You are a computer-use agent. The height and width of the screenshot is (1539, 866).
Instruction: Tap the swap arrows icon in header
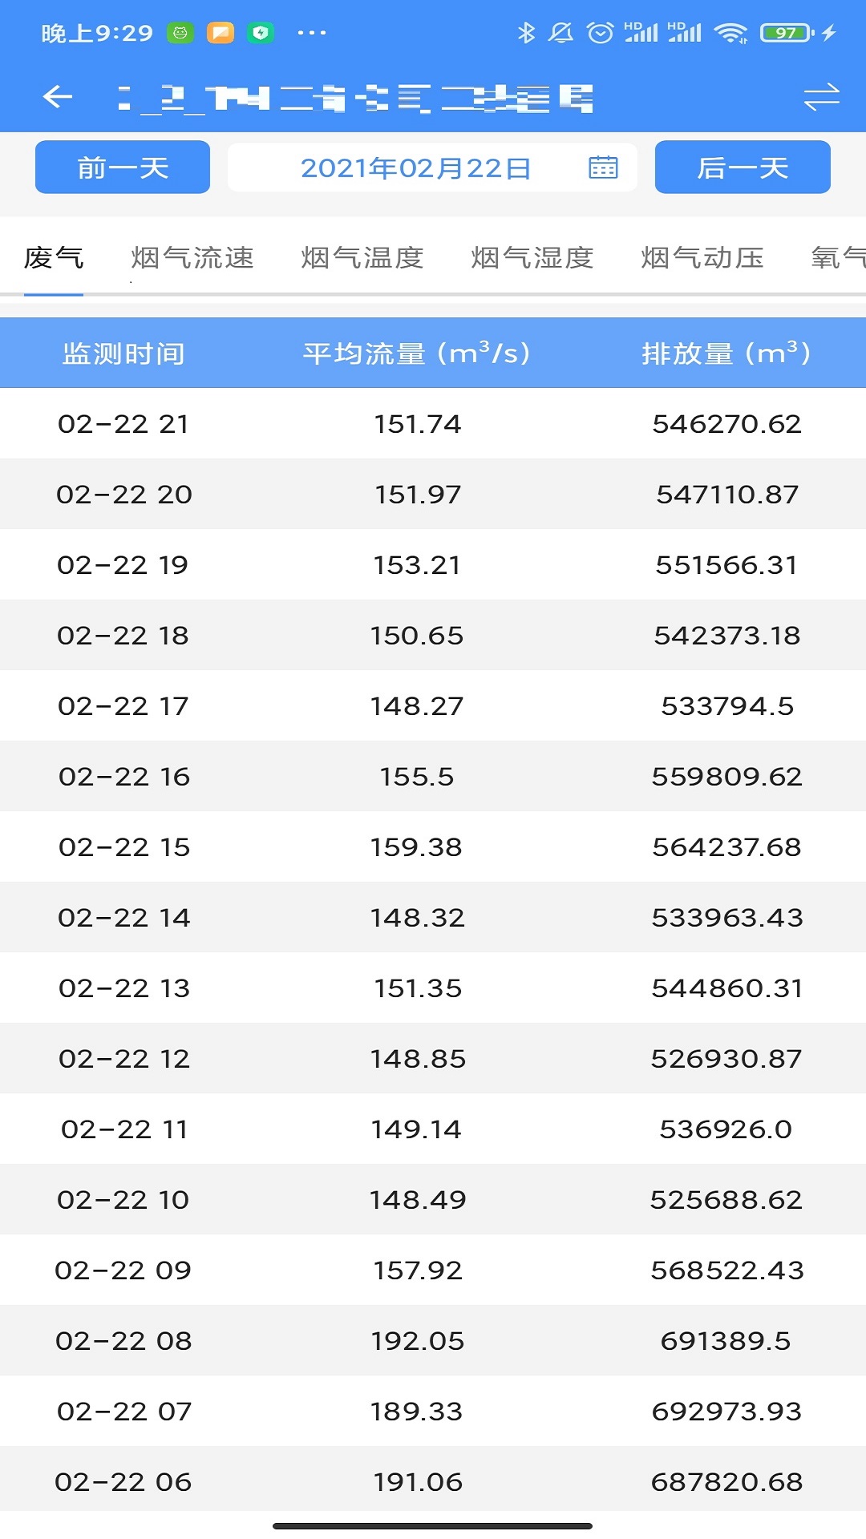point(821,98)
